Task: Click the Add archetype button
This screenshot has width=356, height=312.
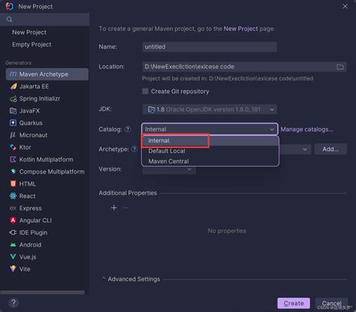Action: tap(330, 150)
